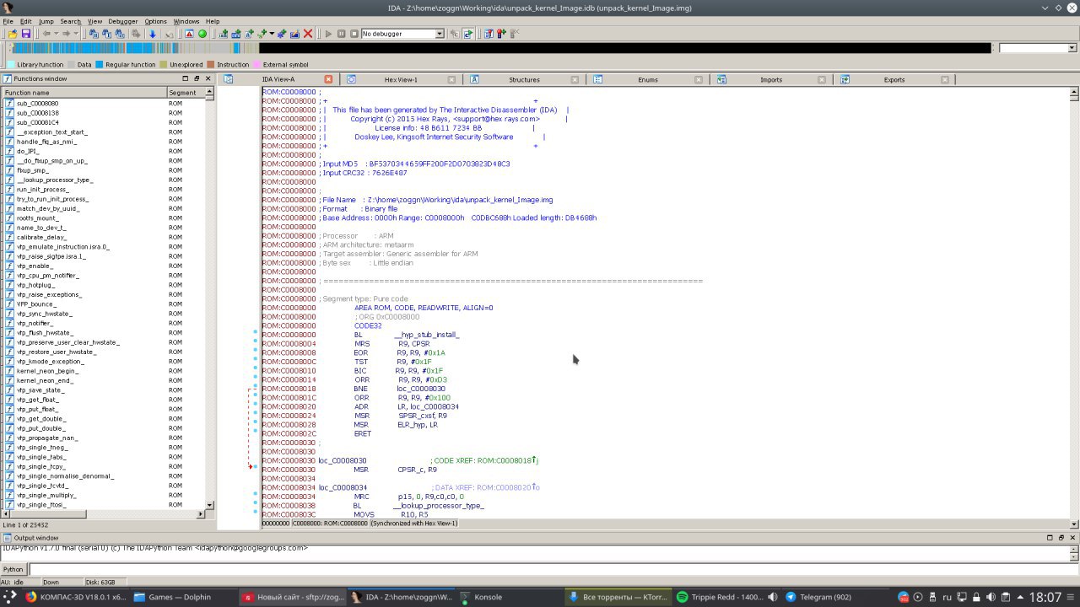Click the Open file folder icon
The height and width of the screenshot is (607, 1080).
pos(13,34)
